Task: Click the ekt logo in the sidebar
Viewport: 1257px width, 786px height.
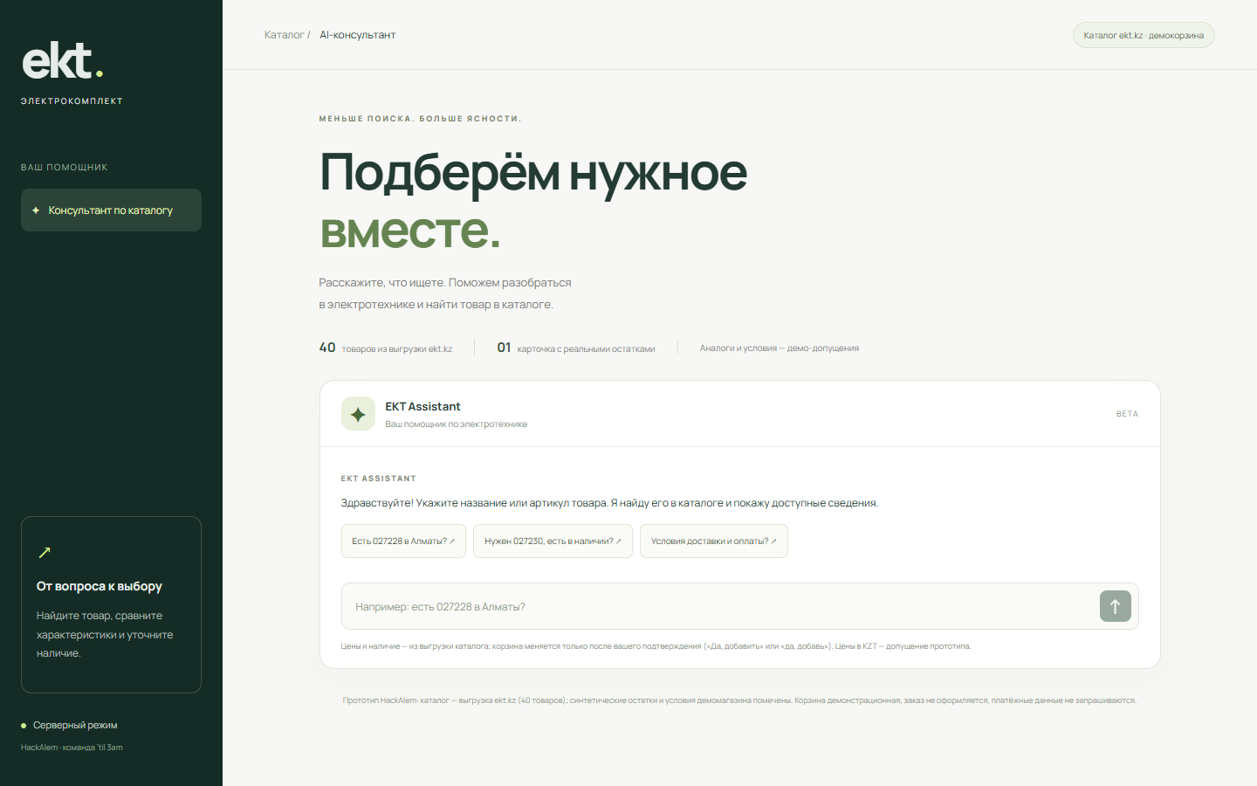Action: [63, 61]
